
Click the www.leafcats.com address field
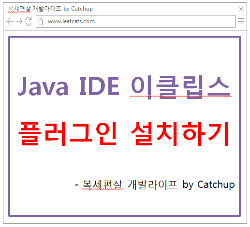click(x=135, y=21)
